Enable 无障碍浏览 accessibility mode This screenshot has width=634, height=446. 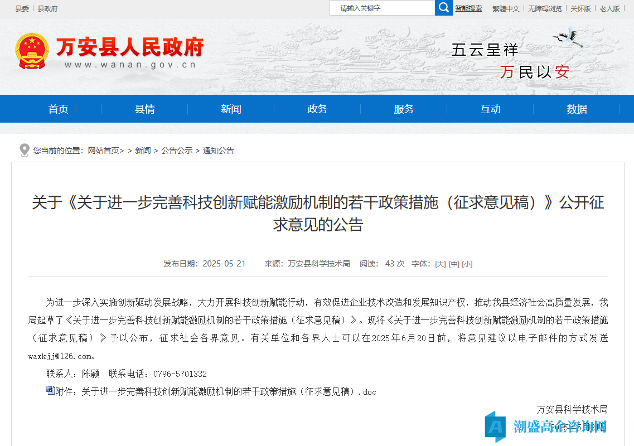(545, 8)
